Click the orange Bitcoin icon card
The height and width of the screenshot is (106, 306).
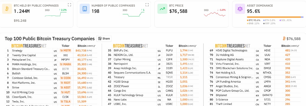(x=7, y=9)
